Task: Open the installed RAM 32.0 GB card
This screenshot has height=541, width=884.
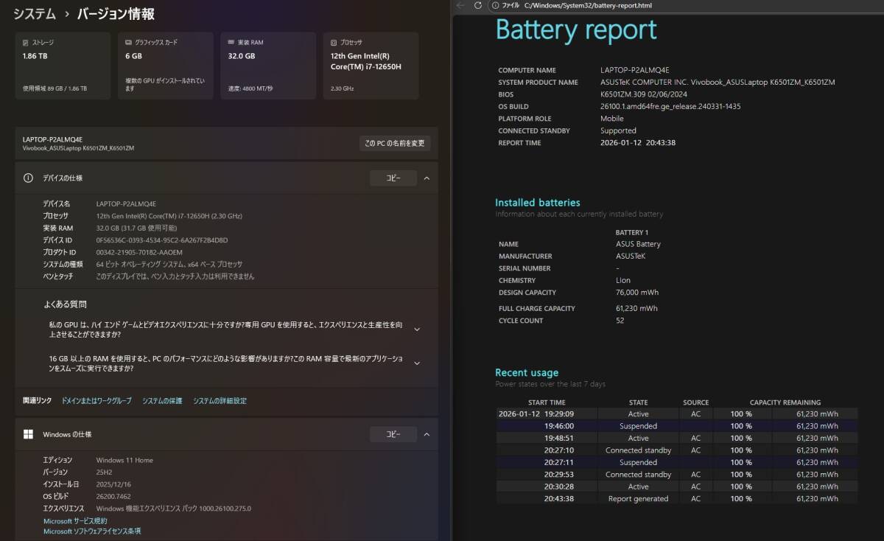Action: [268, 66]
